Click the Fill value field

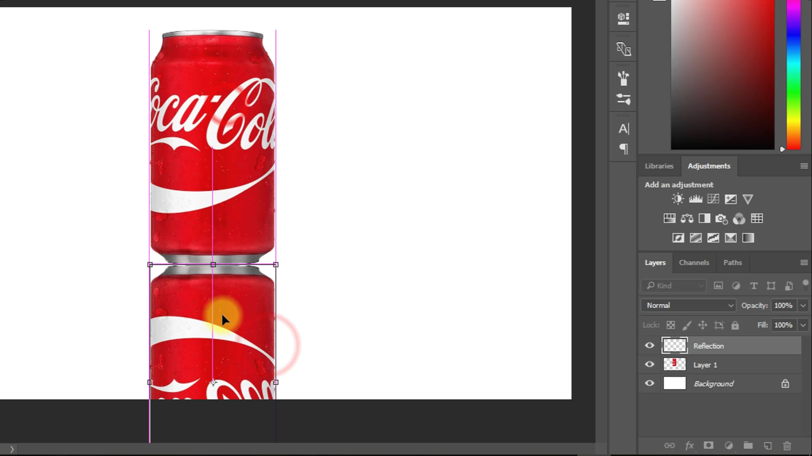(x=784, y=325)
